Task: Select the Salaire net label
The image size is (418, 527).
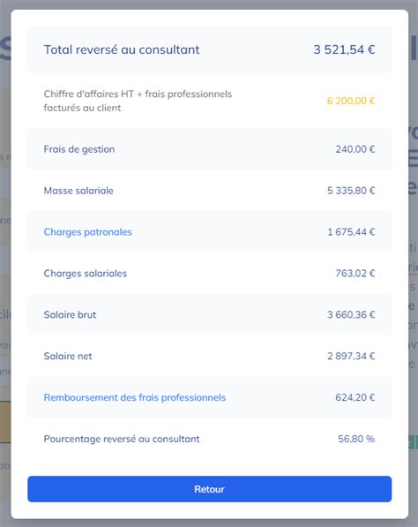Action: point(68,356)
